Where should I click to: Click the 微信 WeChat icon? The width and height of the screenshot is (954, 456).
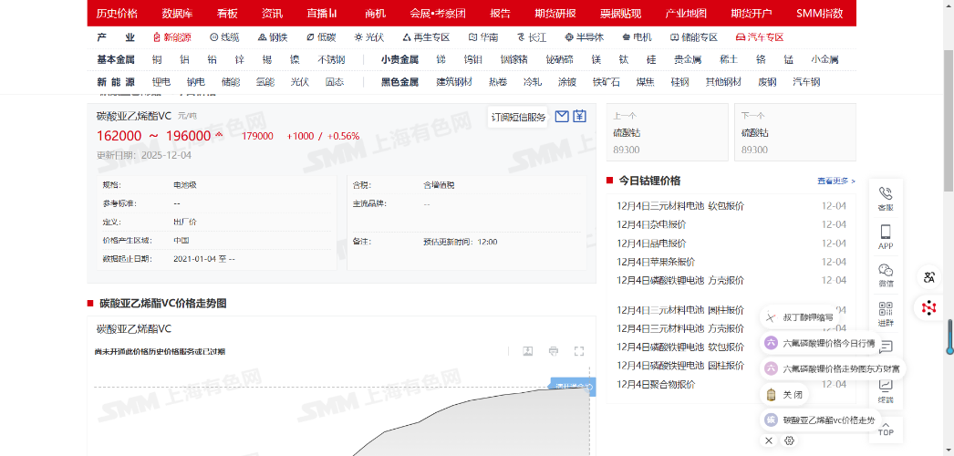886,275
